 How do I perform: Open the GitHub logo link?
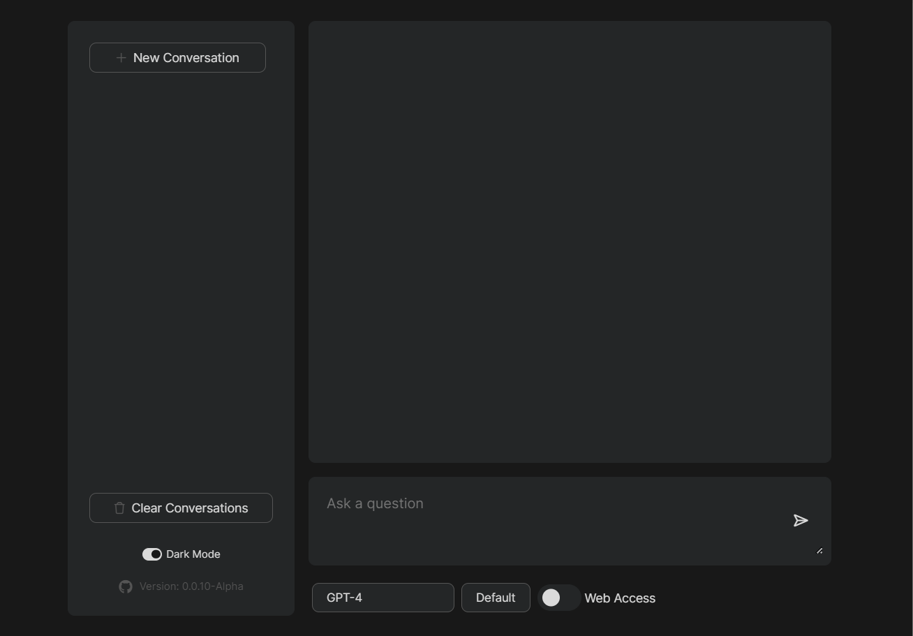tap(126, 587)
